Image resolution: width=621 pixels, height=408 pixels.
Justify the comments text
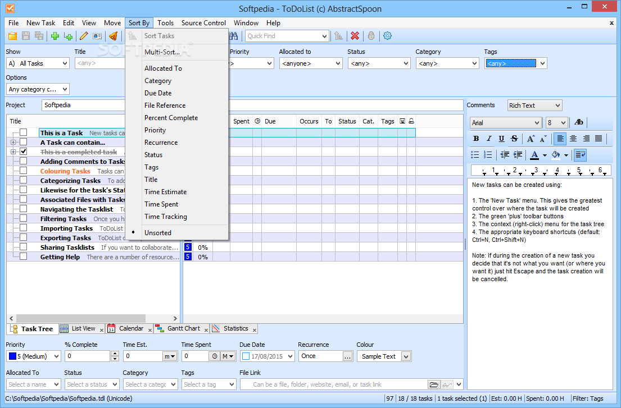tap(599, 139)
